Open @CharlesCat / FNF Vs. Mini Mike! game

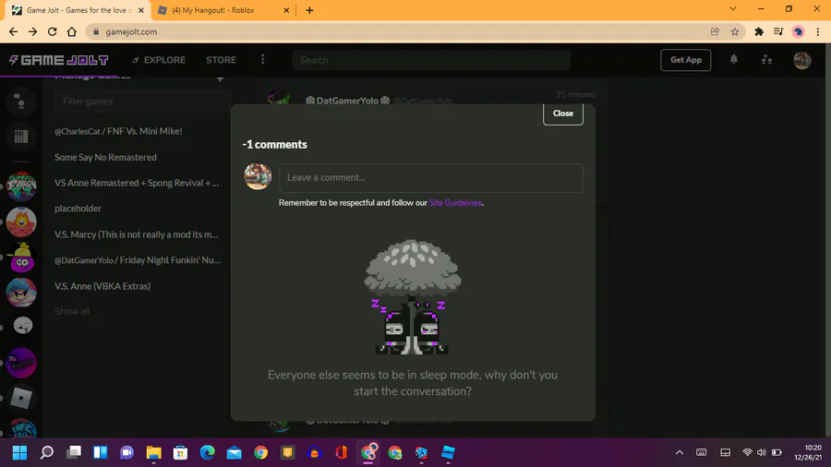pyautogui.click(x=118, y=131)
